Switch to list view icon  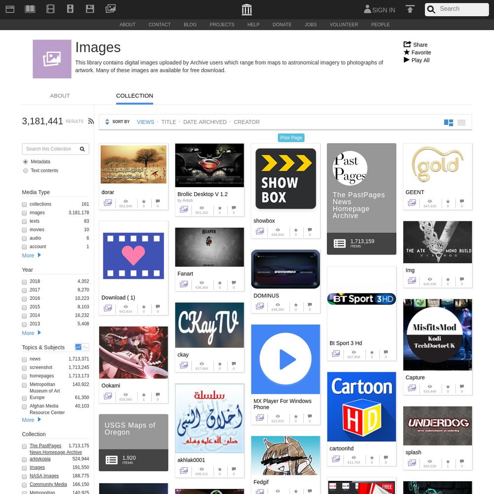461,123
